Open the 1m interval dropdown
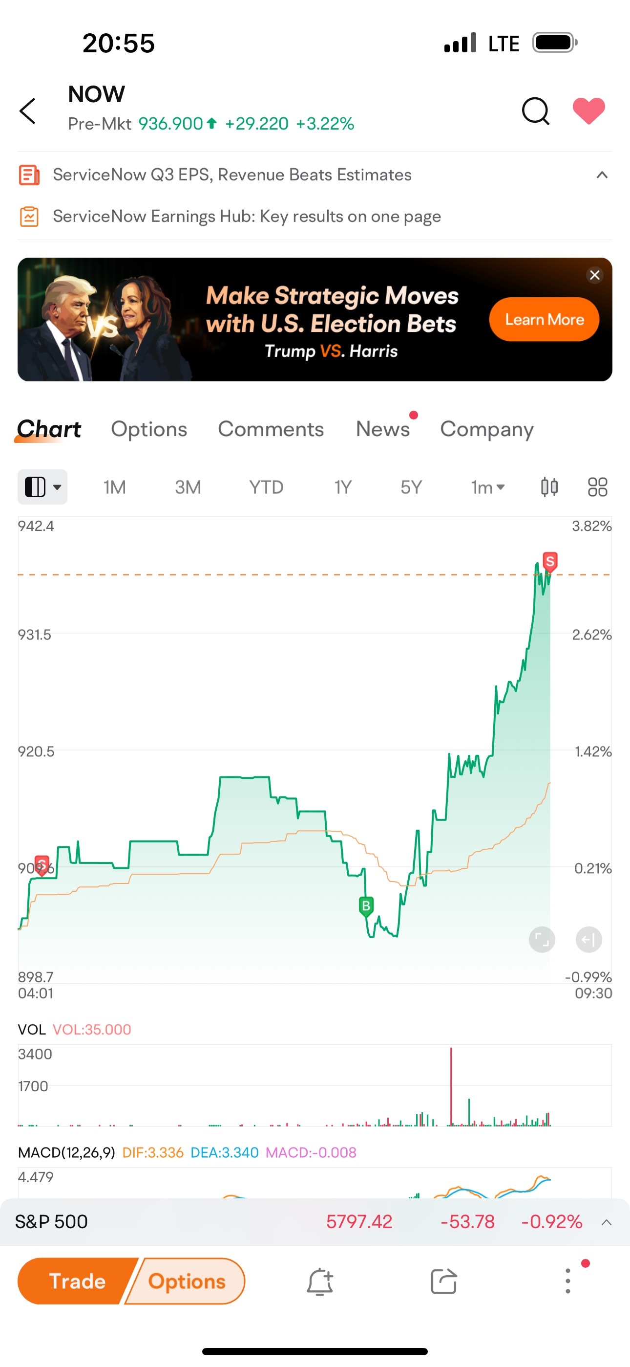The width and height of the screenshot is (630, 1367). click(487, 486)
